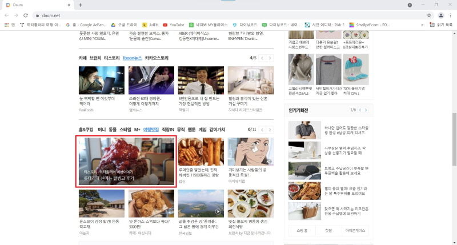Viewport: 457px width, 245px height.
Task: Open the 게임 category tab
Action: point(203,130)
